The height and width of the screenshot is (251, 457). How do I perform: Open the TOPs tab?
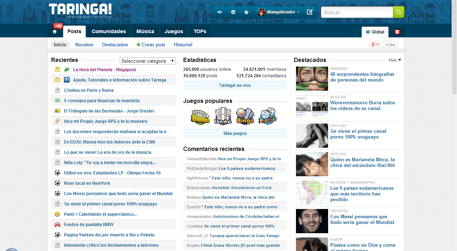(x=200, y=31)
